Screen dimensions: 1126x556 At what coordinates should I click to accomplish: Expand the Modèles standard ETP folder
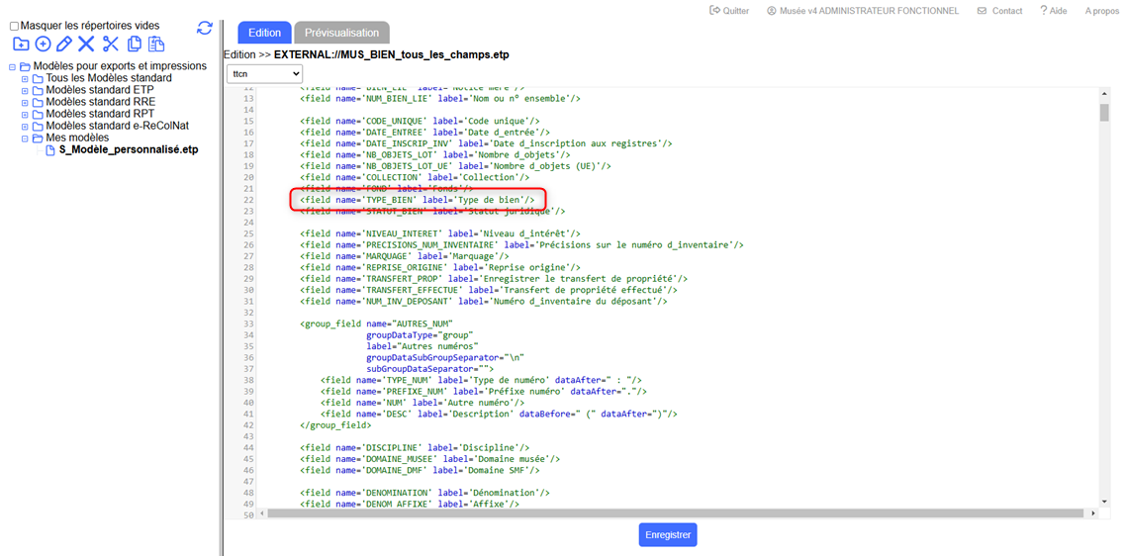click(x=25, y=90)
